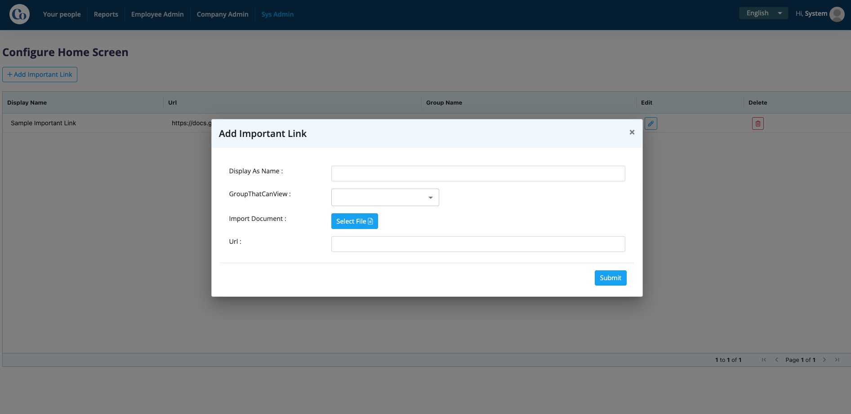Viewport: 851px width, 414px height.
Task: Submit the Add Important Link form
Action: click(x=610, y=278)
